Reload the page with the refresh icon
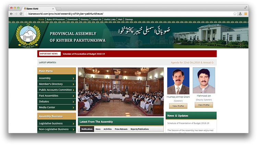Viewport: 257px width, 145px height. tap(21, 14)
